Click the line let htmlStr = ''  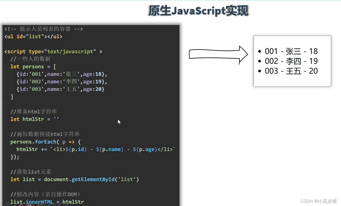click(x=35, y=119)
